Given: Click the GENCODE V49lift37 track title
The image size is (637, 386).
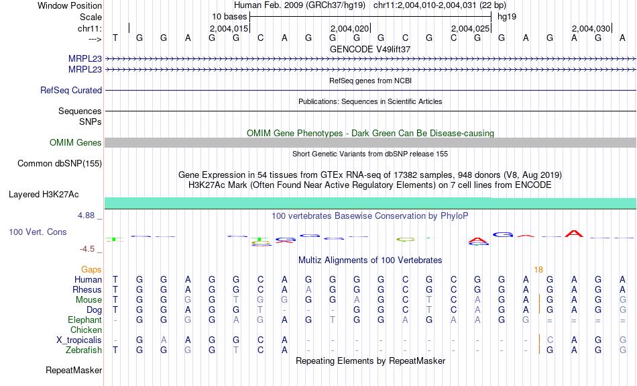Looking at the screenshot, I should [x=370, y=49].
